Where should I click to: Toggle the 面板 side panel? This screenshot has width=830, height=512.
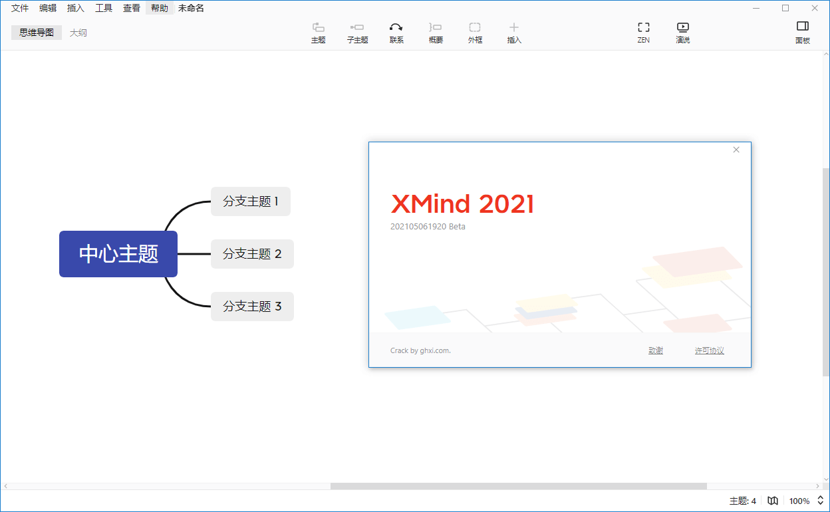coord(803,33)
